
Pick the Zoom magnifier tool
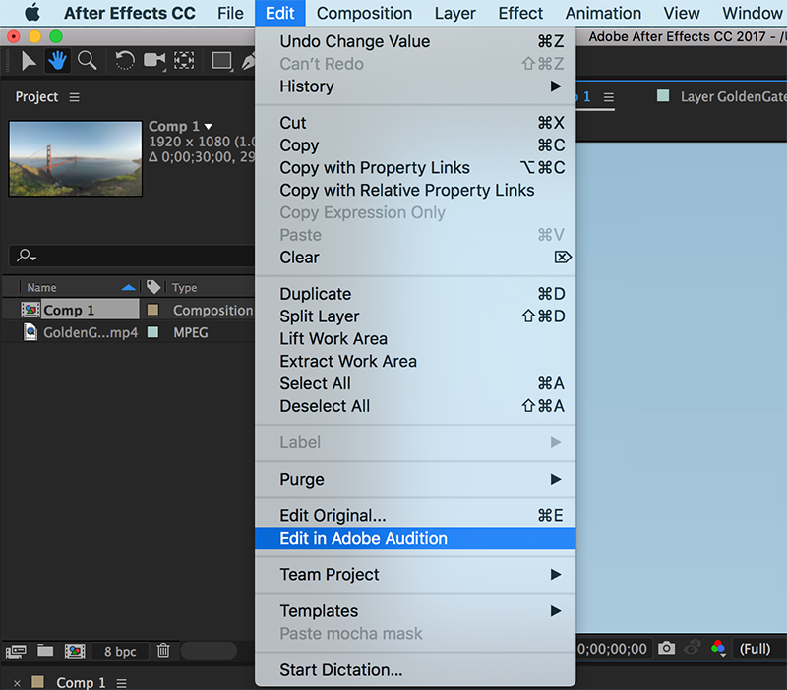tap(88, 61)
